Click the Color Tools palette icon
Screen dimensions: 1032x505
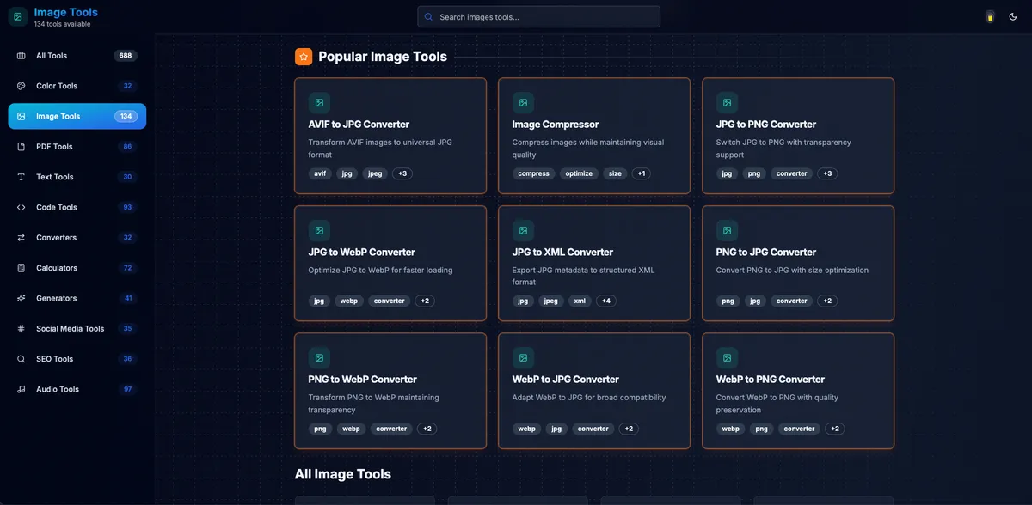click(x=21, y=86)
